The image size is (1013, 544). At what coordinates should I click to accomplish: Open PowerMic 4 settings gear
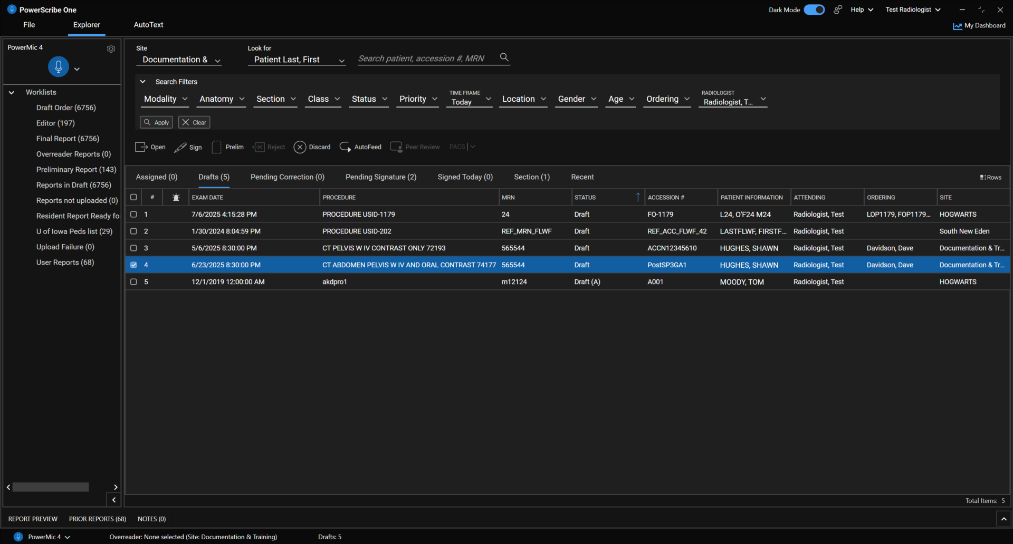click(x=111, y=48)
